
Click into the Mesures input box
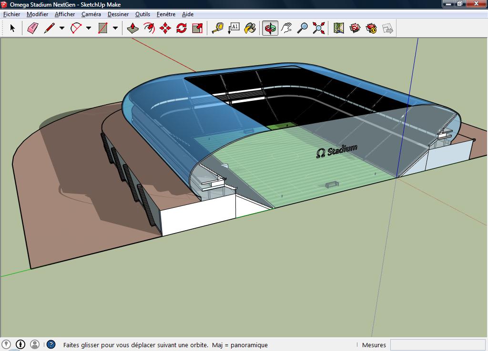click(437, 345)
